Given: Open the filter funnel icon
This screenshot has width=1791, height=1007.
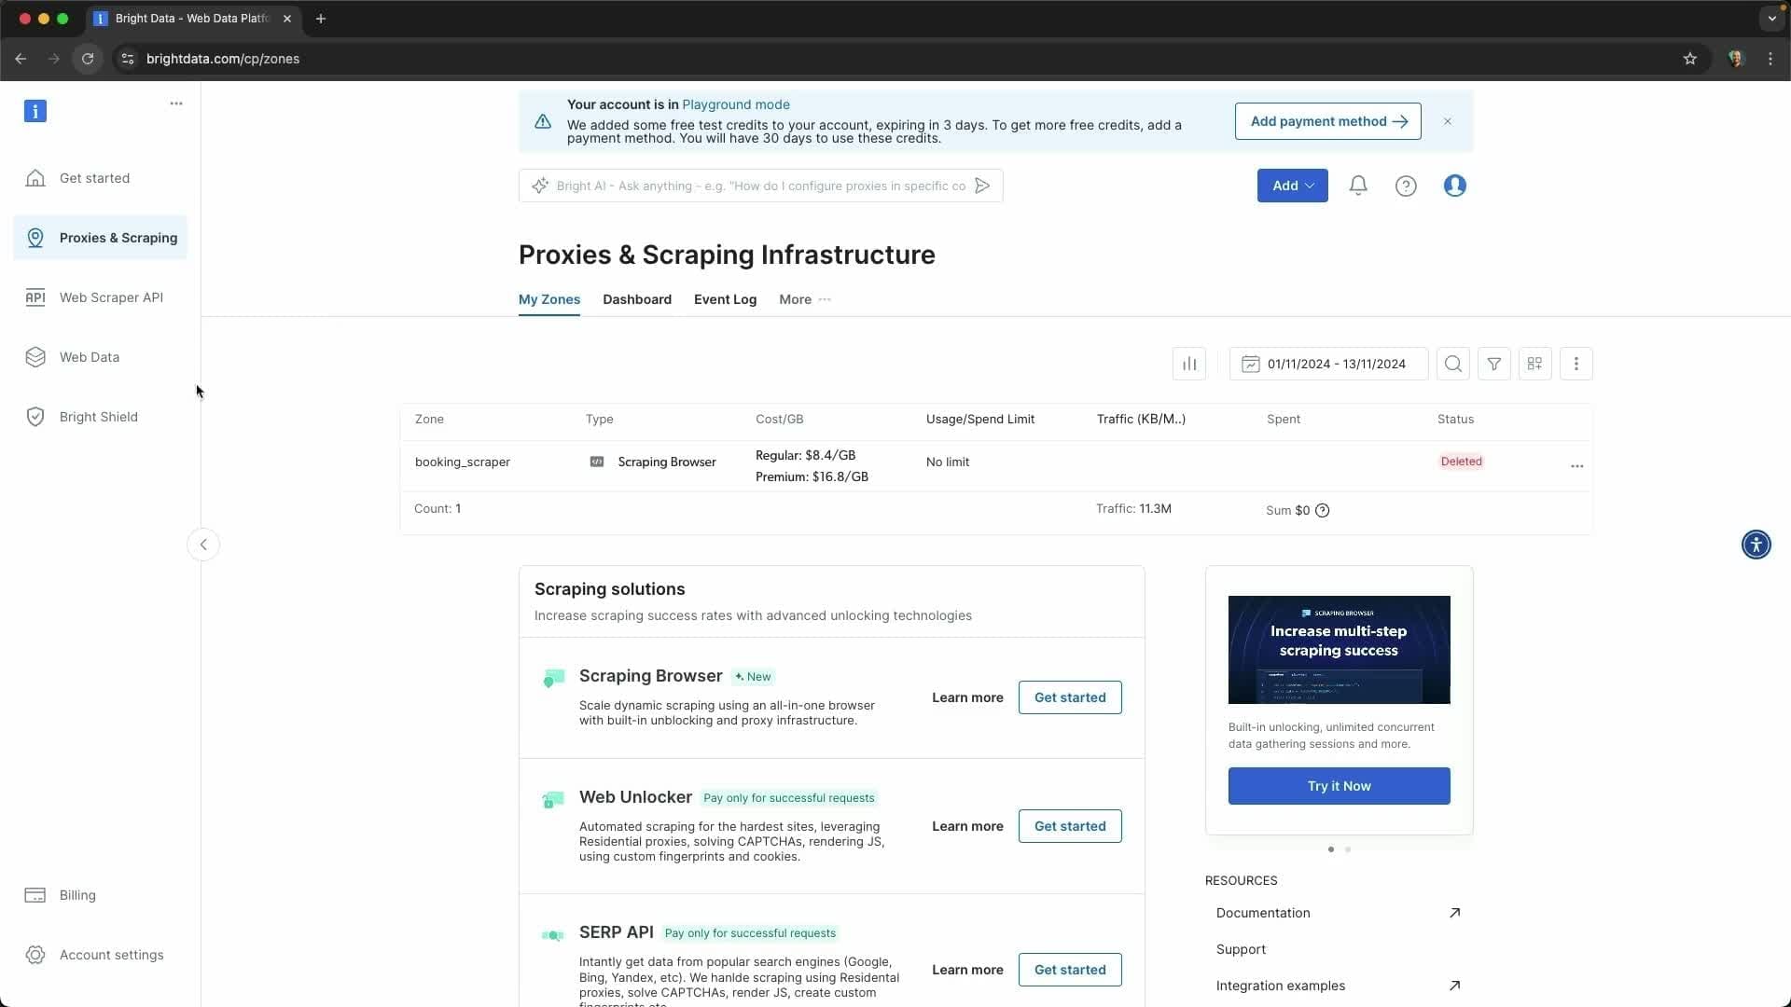Looking at the screenshot, I should pyautogui.click(x=1494, y=364).
